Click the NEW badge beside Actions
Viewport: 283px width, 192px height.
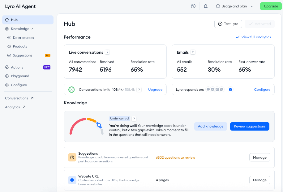[x=47, y=67]
